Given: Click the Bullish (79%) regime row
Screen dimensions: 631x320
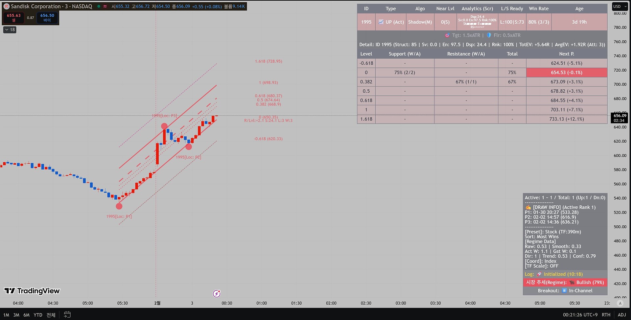Looking at the screenshot, I should tap(565, 283).
